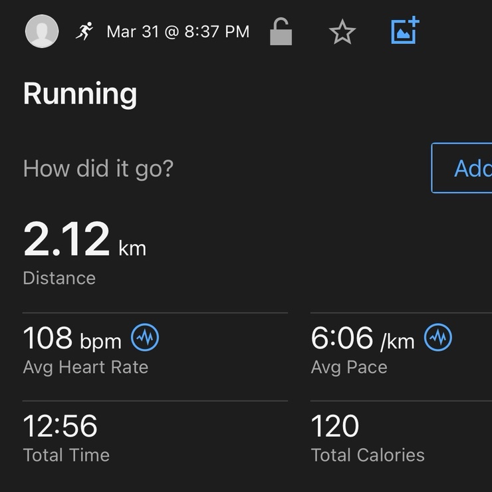492x492 pixels.
Task: Click the running figure activity icon
Action: click(84, 31)
